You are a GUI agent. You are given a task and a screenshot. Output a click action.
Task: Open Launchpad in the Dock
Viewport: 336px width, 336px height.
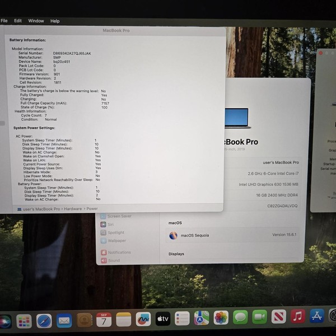24,321
